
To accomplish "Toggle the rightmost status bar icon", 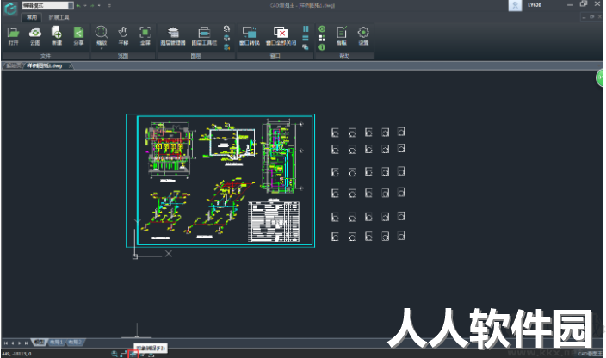I will coord(151,354).
